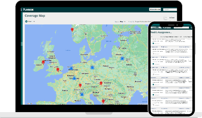Open the Sort by dropdown on phone
The height and width of the screenshot is (118, 202).
[x=188, y=37]
